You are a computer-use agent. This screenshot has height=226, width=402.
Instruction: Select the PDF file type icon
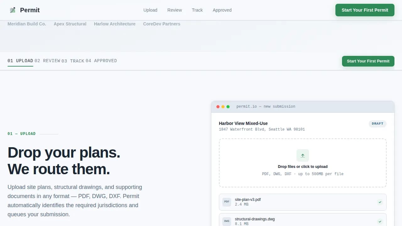[x=226, y=202]
